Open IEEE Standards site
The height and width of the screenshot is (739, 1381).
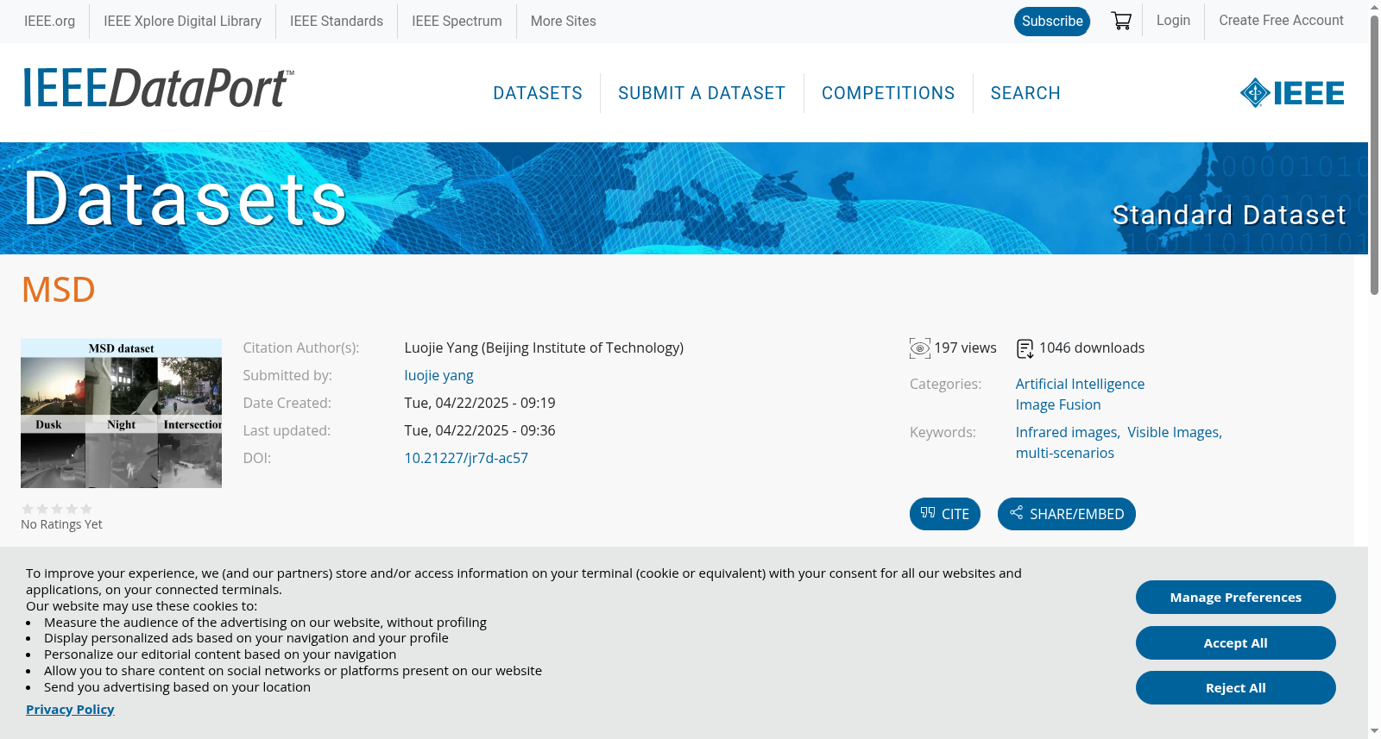click(x=337, y=21)
